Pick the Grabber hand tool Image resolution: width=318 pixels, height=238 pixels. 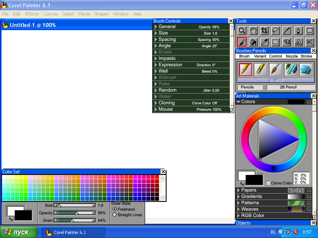tap(253, 31)
